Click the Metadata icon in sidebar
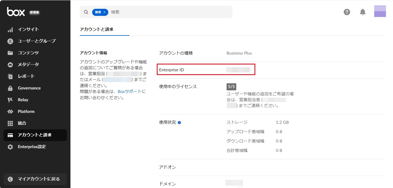 10,65
